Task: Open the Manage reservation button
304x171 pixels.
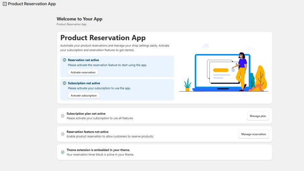Action: tap(253, 134)
